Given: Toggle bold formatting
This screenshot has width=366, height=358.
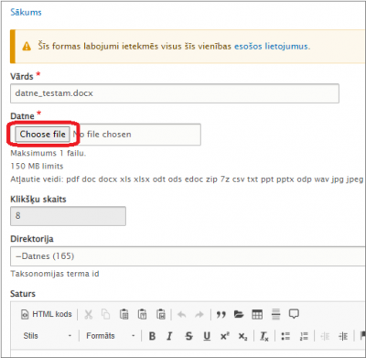Looking at the screenshot, I should tap(152, 336).
